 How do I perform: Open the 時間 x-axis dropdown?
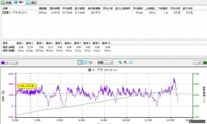pos(105,63)
